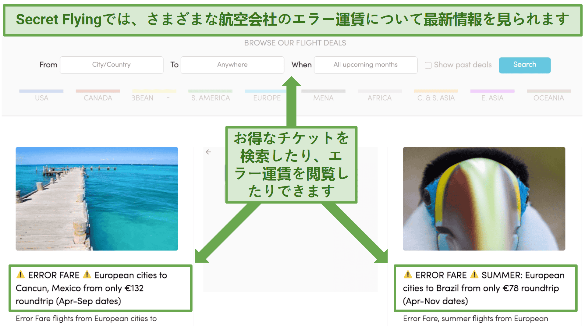Viewport: 585px width, 326px height.
Task: Select the OCEANIA region tab
Action: click(x=549, y=96)
